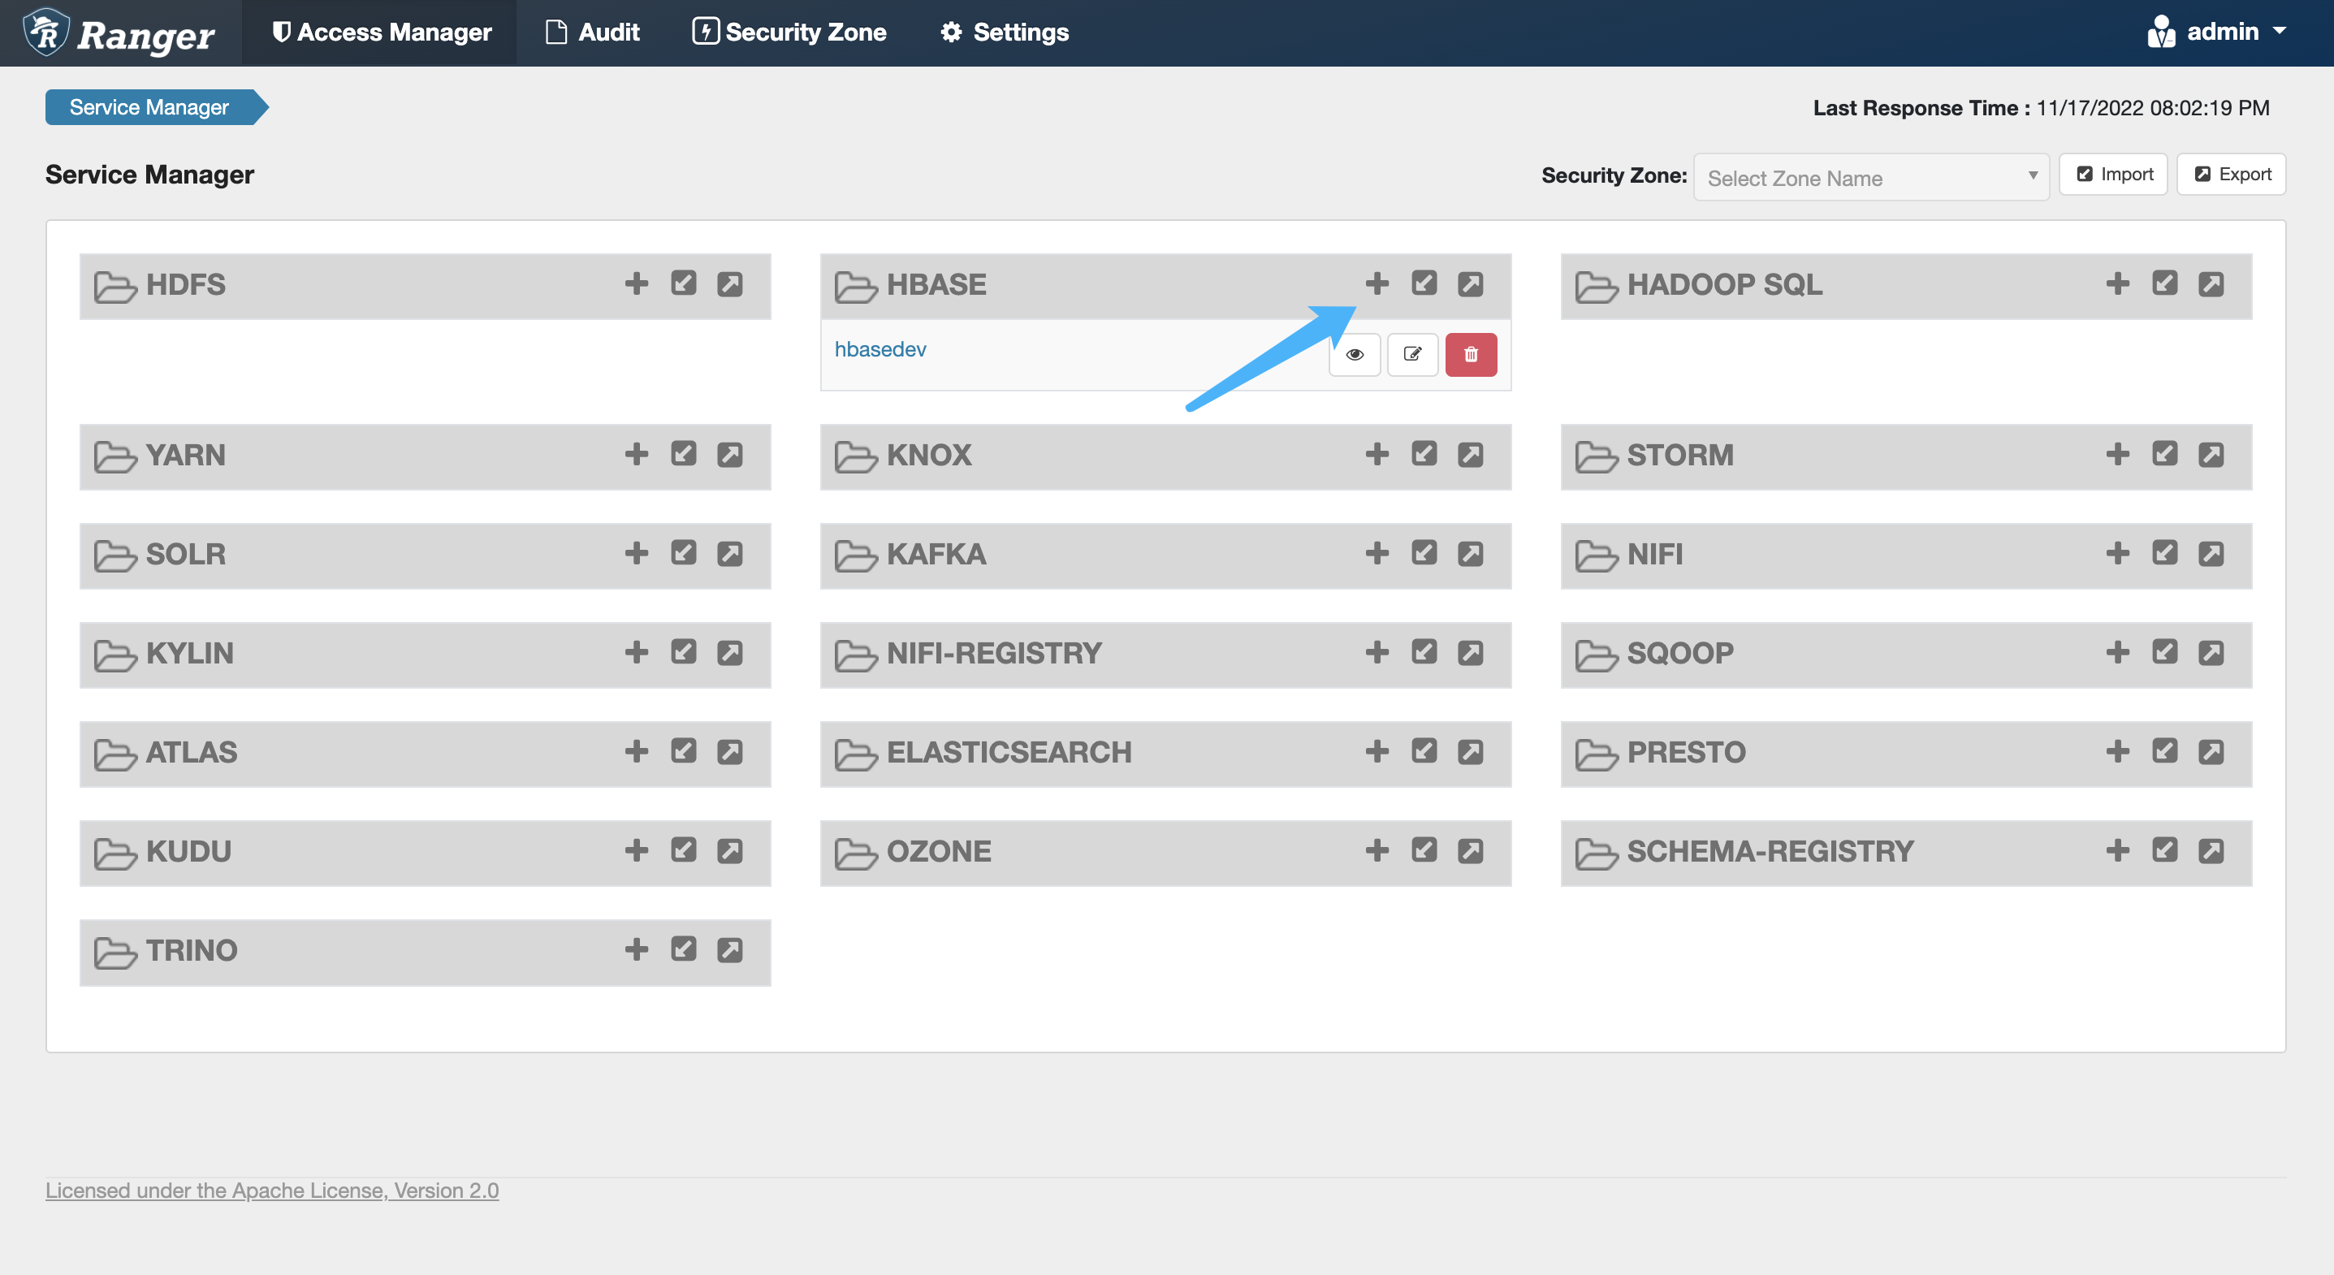The width and height of the screenshot is (2334, 1275).
Task: Delete the hbasedev service
Action: [x=1471, y=354]
